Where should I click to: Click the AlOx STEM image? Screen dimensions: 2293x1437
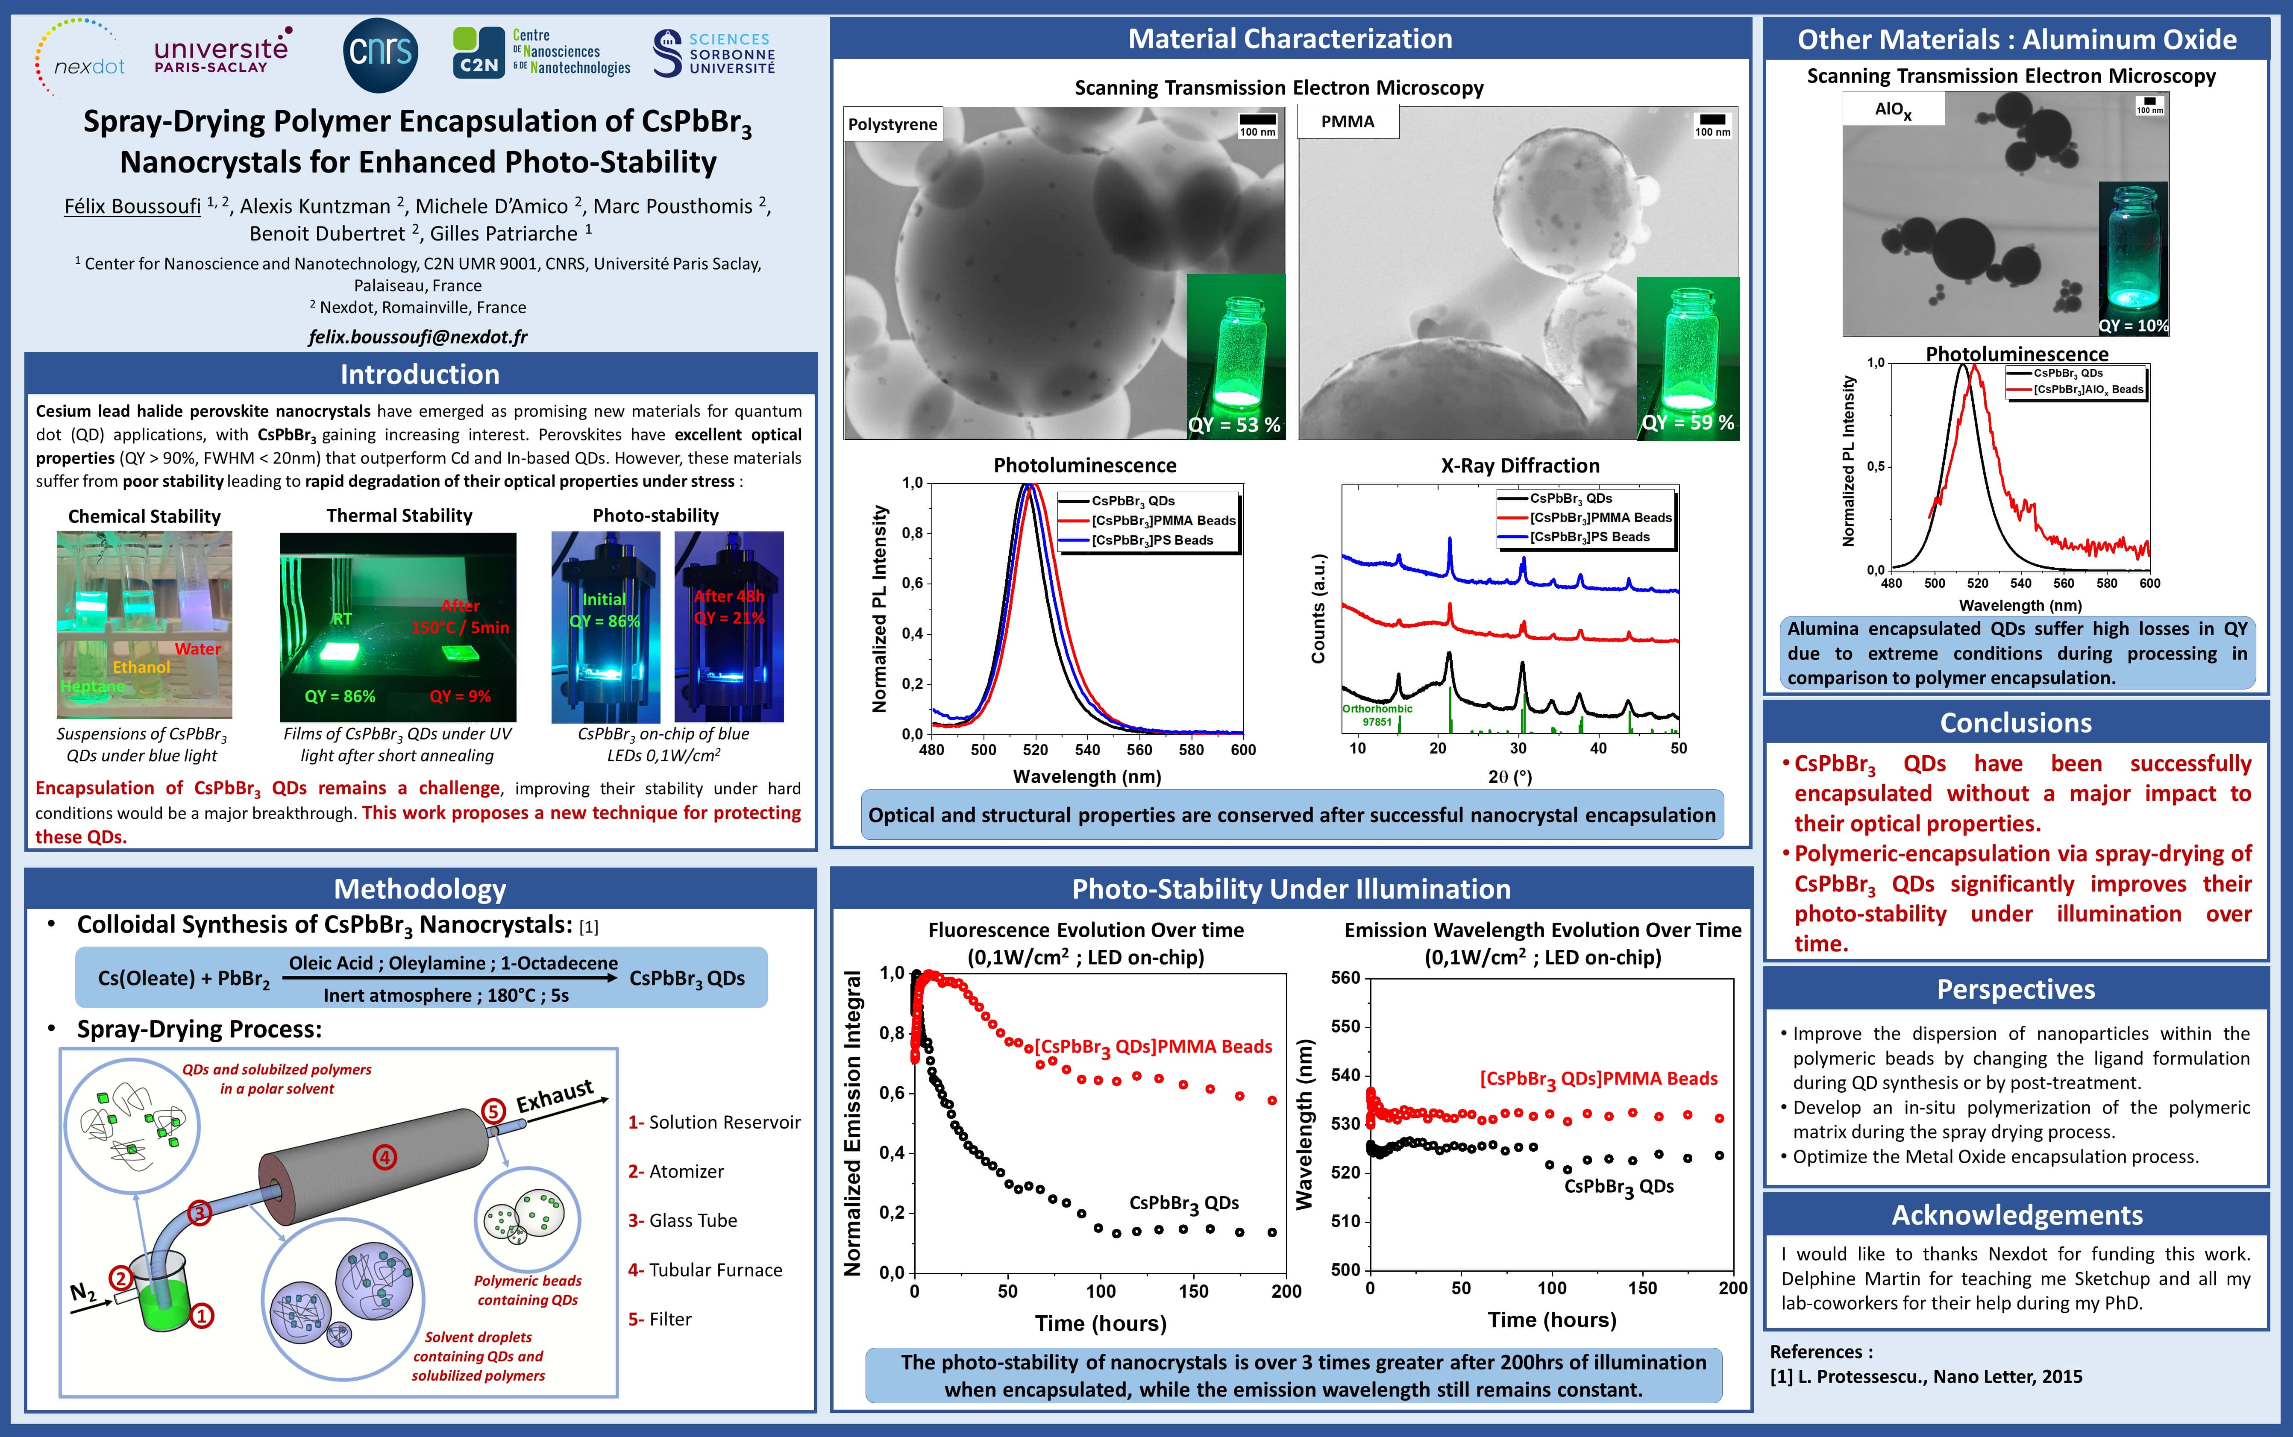(2005, 214)
